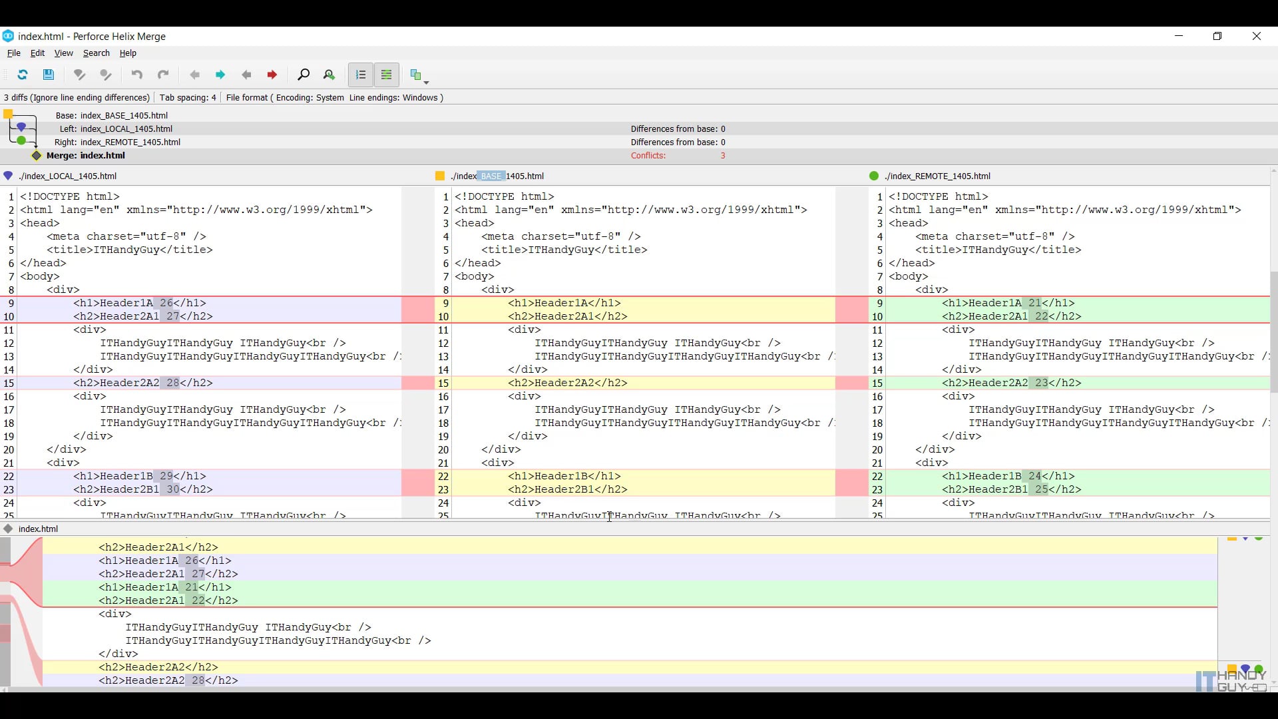This screenshot has width=1278, height=719.
Task: Open the Find tool
Action: tap(304, 75)
